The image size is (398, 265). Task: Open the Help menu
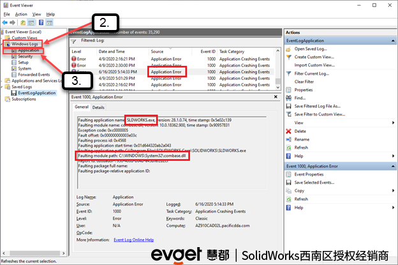(x=50, y=14)
